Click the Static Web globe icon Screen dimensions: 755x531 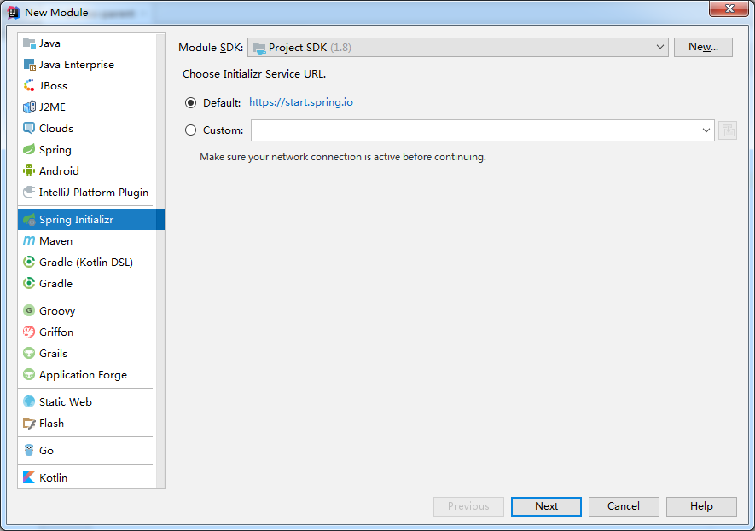29,401
